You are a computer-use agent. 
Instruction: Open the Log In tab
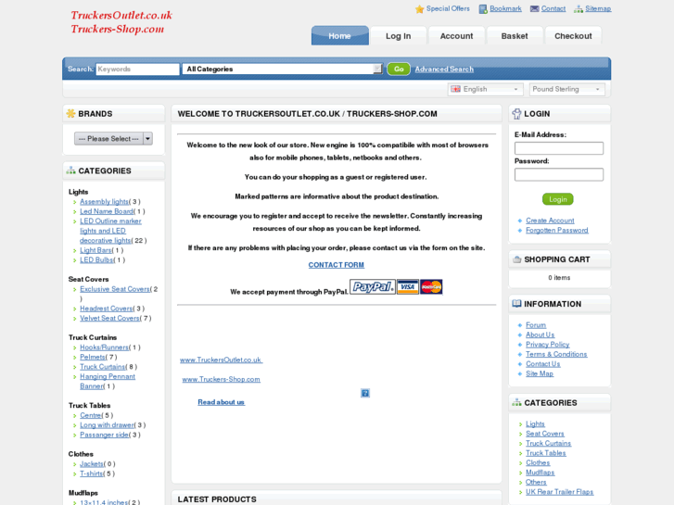point(398,35)
